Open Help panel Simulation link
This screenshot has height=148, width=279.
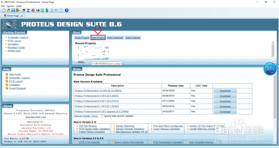pyautogui.click(x=15, y=85)
